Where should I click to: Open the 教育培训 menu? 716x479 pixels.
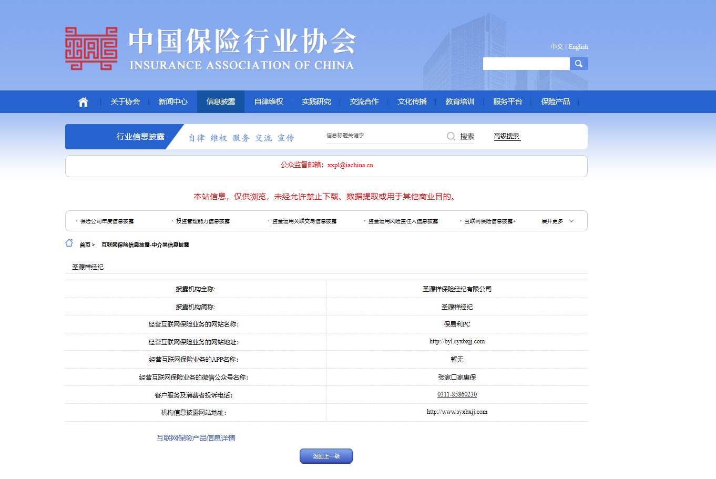pyautogui.click(x=460, y=101)
